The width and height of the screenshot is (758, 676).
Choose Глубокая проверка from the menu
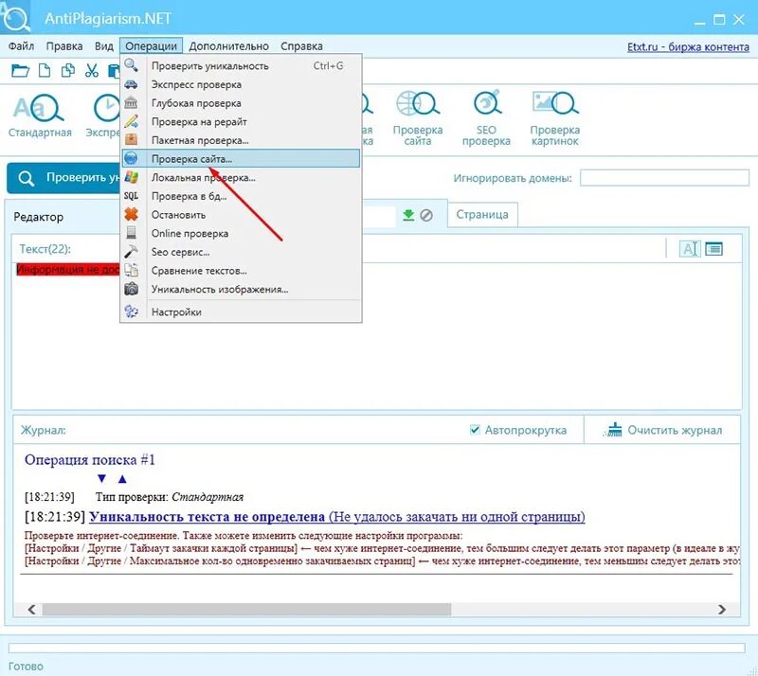coord(241,103)
